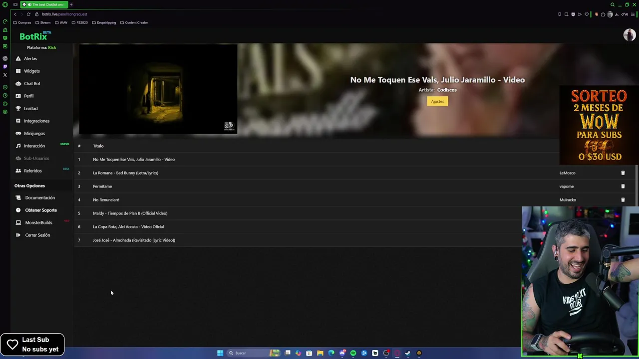Delete the Permítame song by vapome
The image size is (639, 359).
click(623, 186)
